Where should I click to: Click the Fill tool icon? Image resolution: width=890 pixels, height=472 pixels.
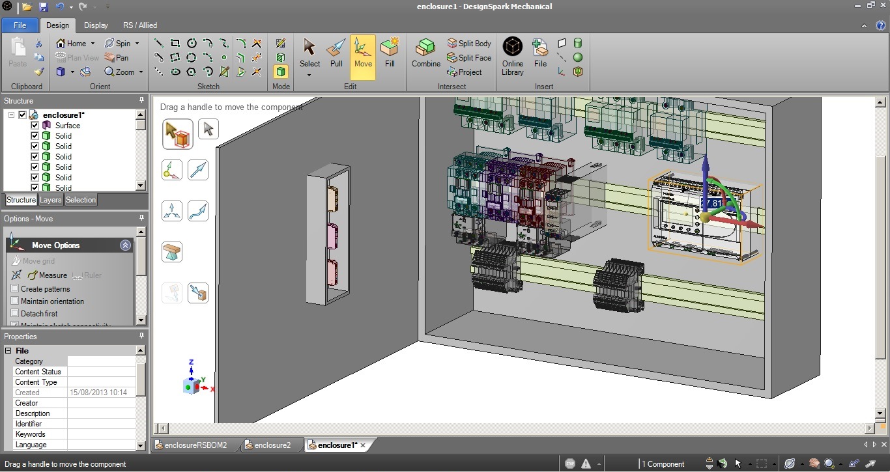[390, 53]
